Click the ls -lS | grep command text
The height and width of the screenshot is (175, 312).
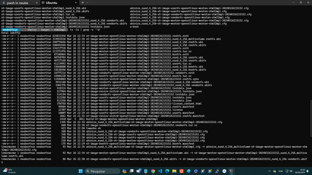85,30
